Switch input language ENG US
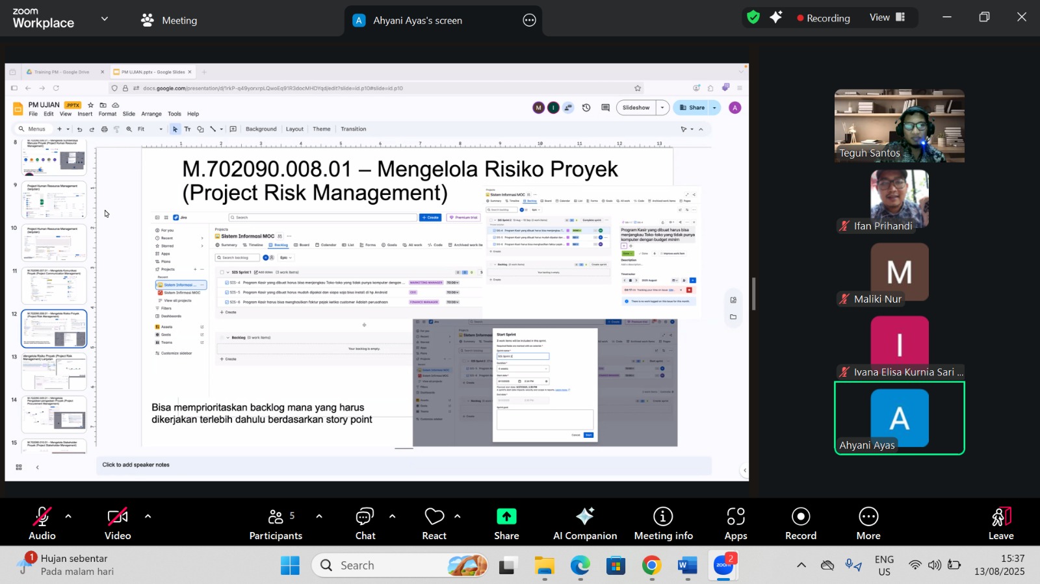Screen dimensions: 1040x584 click(884, 565)
